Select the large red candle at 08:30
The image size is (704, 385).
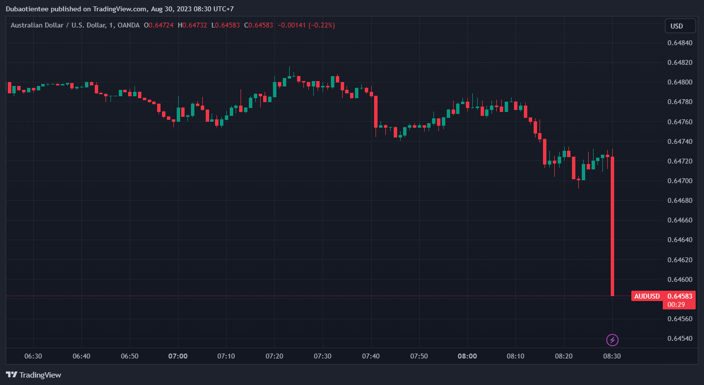point(612,226)
